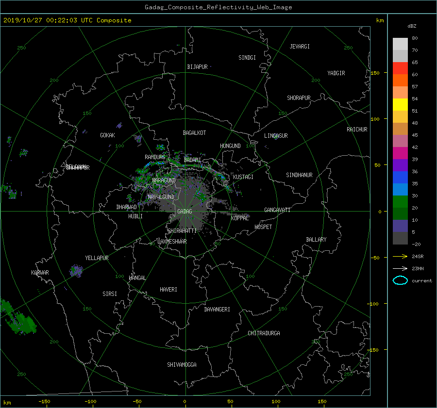Click the dBZ legend heading
This screenshot has height=408, width=437.
click(412, 26)
